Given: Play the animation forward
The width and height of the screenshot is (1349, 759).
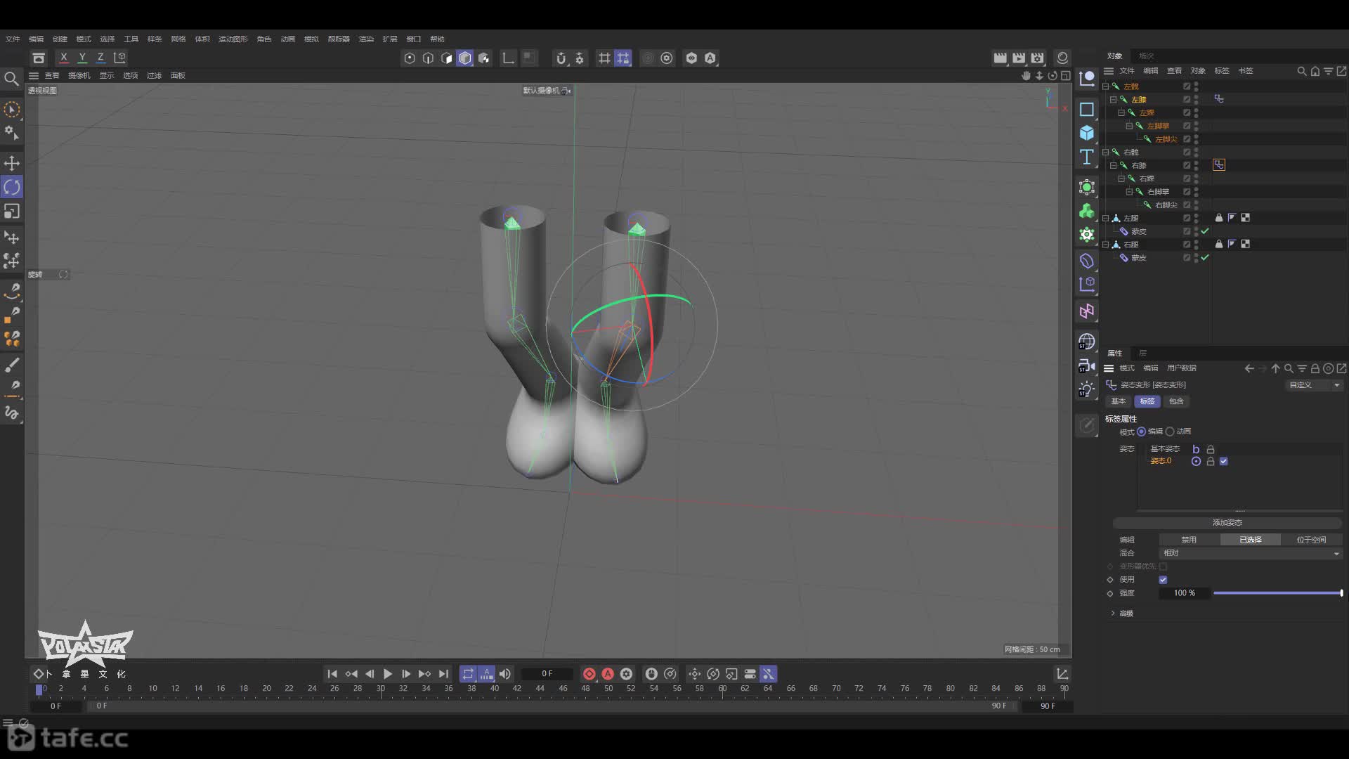Looking at the screenshot, I should pos(388,674).
